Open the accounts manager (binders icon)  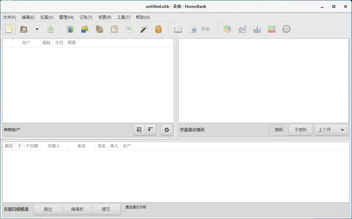[x=70, y=29]
